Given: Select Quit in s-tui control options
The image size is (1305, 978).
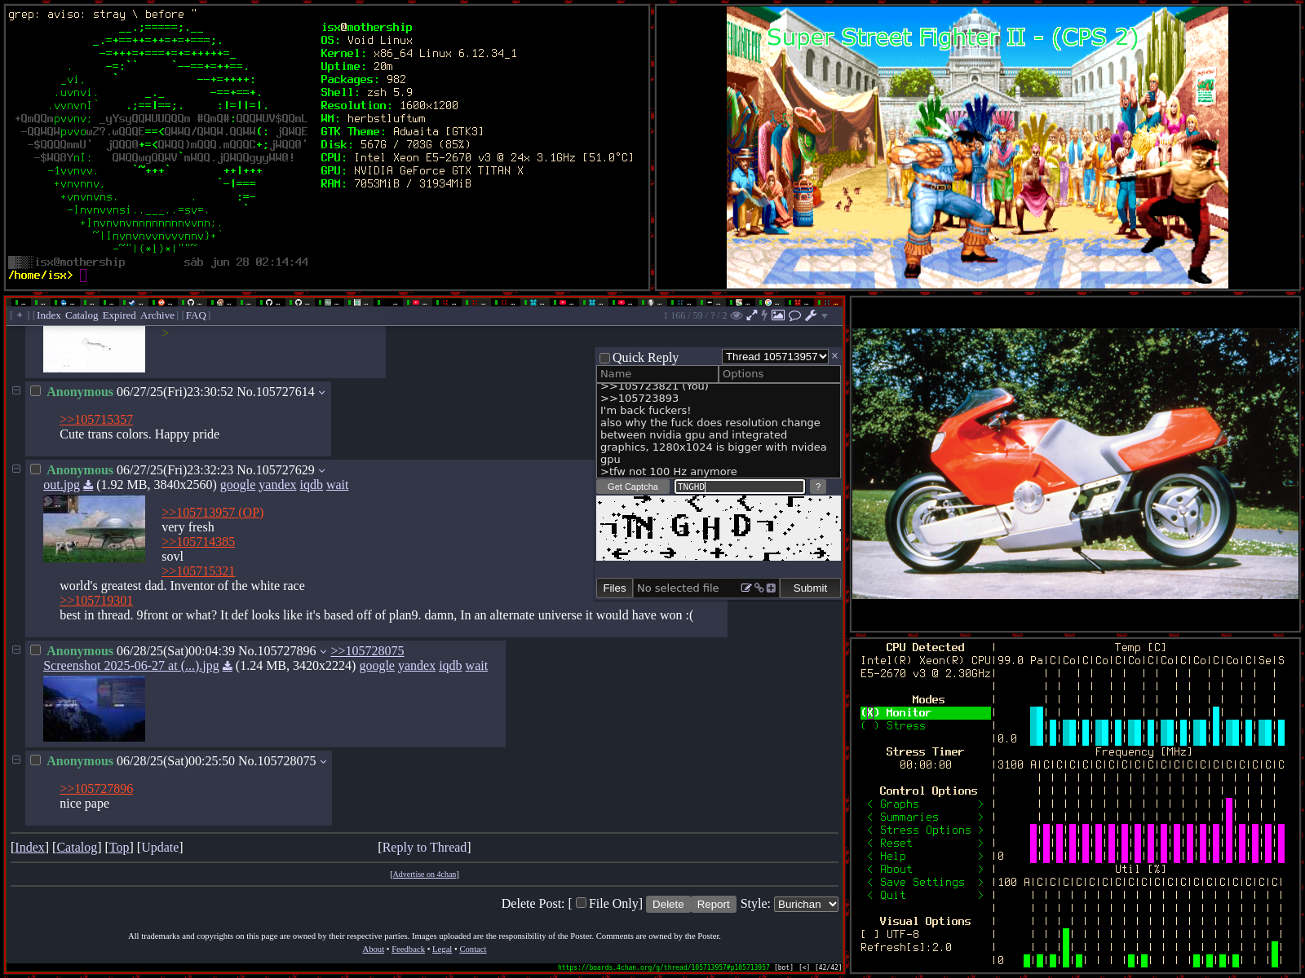Looking at the screenshot, I should (926, 896).
